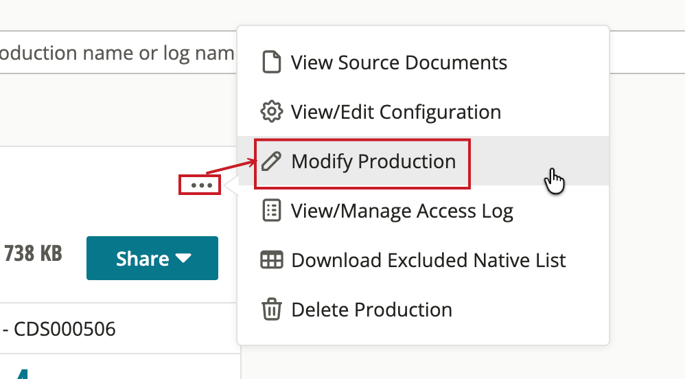Select Modify Production in the menu
685x379 pixels.
423,161
